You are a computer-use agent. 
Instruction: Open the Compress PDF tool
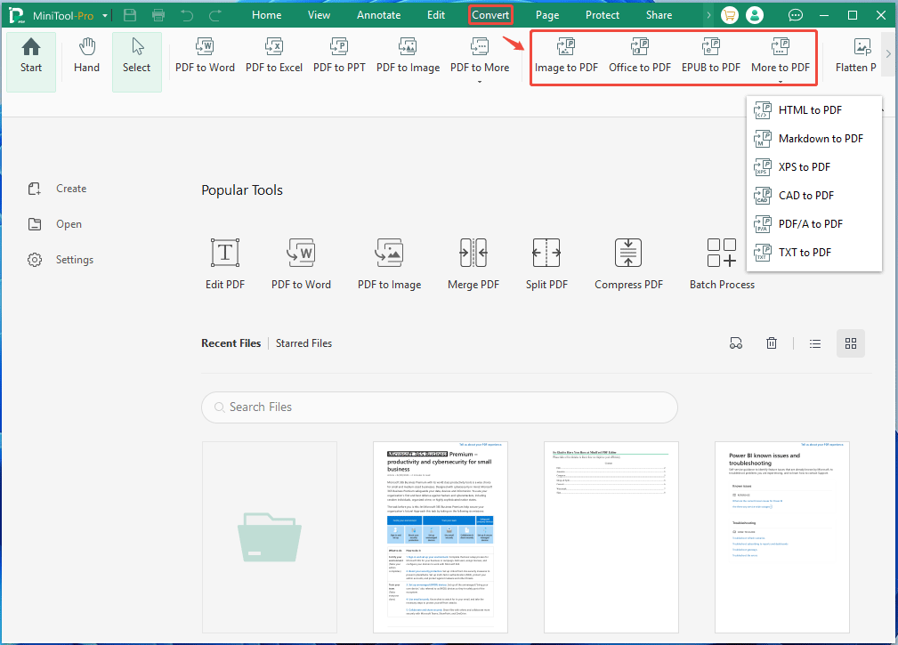click(x=628, y=261)
